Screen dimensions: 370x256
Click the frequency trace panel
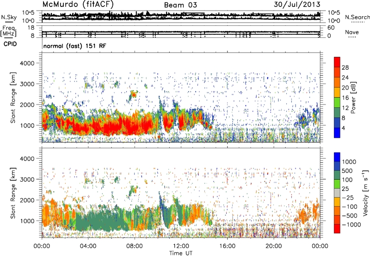tap(181, 31)
